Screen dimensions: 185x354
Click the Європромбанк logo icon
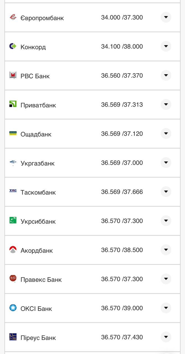pyautogui.click(x=13, y=17)
